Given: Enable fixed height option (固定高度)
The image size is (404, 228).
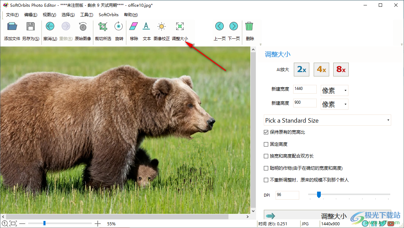Looking at the screenshot, I should click(266, 144).
